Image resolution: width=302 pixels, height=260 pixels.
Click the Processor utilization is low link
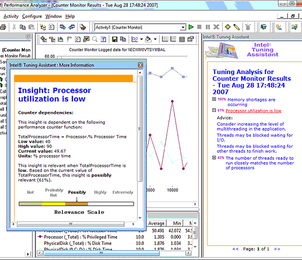[x=254, y=111]
